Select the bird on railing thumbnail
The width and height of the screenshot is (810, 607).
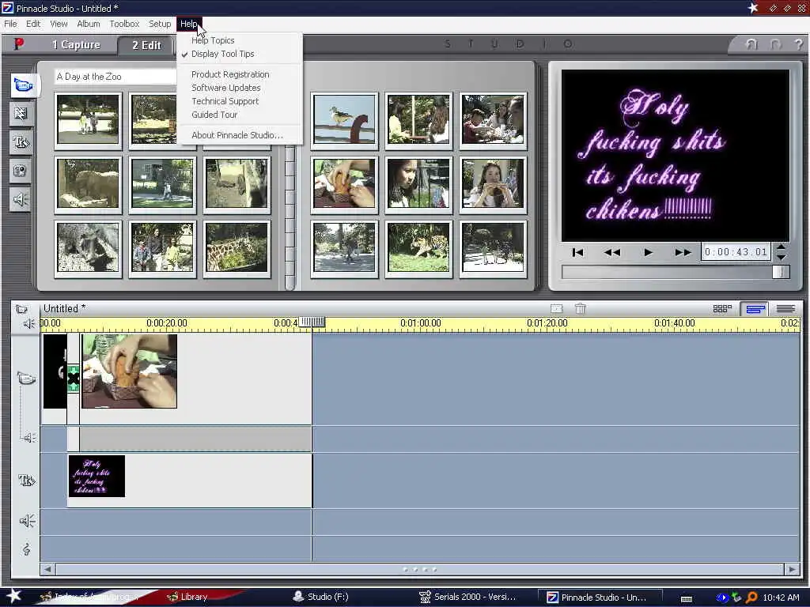[345, 119]
